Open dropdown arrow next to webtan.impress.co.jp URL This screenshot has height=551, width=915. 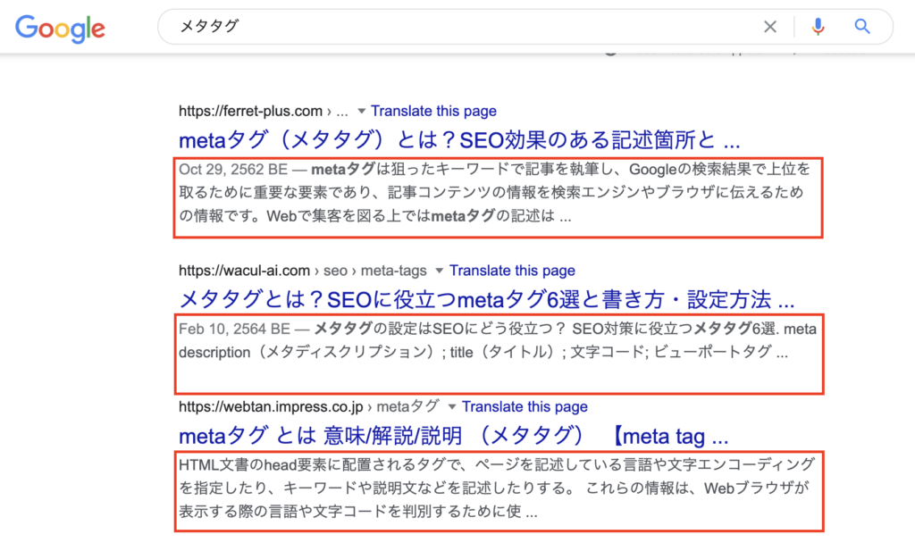451,406
